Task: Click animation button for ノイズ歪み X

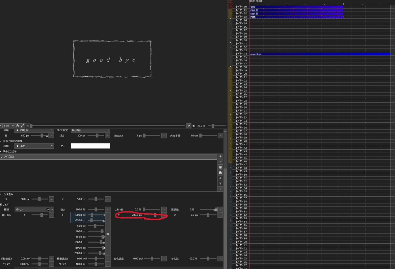Action: 51,199
